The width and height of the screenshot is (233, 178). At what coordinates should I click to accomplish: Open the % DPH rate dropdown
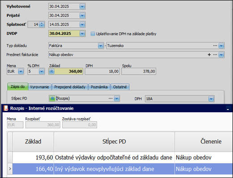(42, 72)
